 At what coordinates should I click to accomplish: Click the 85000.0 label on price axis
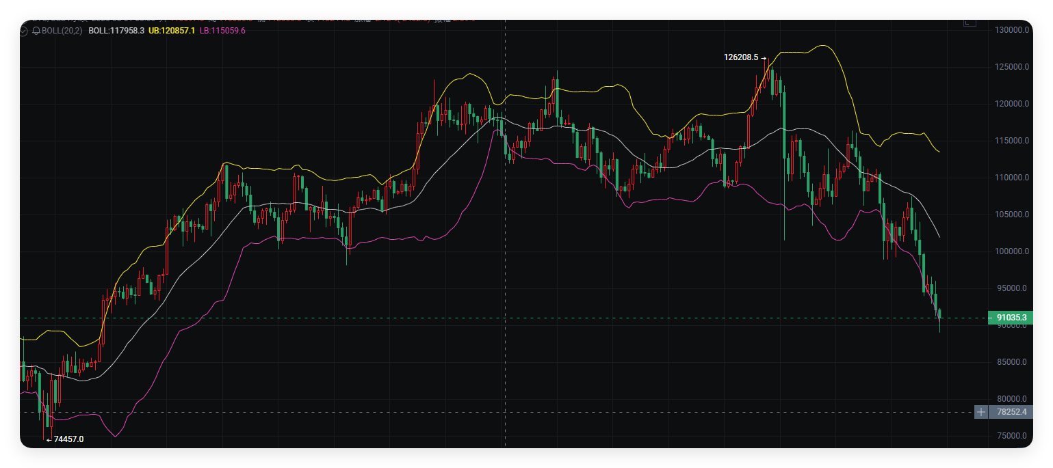[1013, 362]
